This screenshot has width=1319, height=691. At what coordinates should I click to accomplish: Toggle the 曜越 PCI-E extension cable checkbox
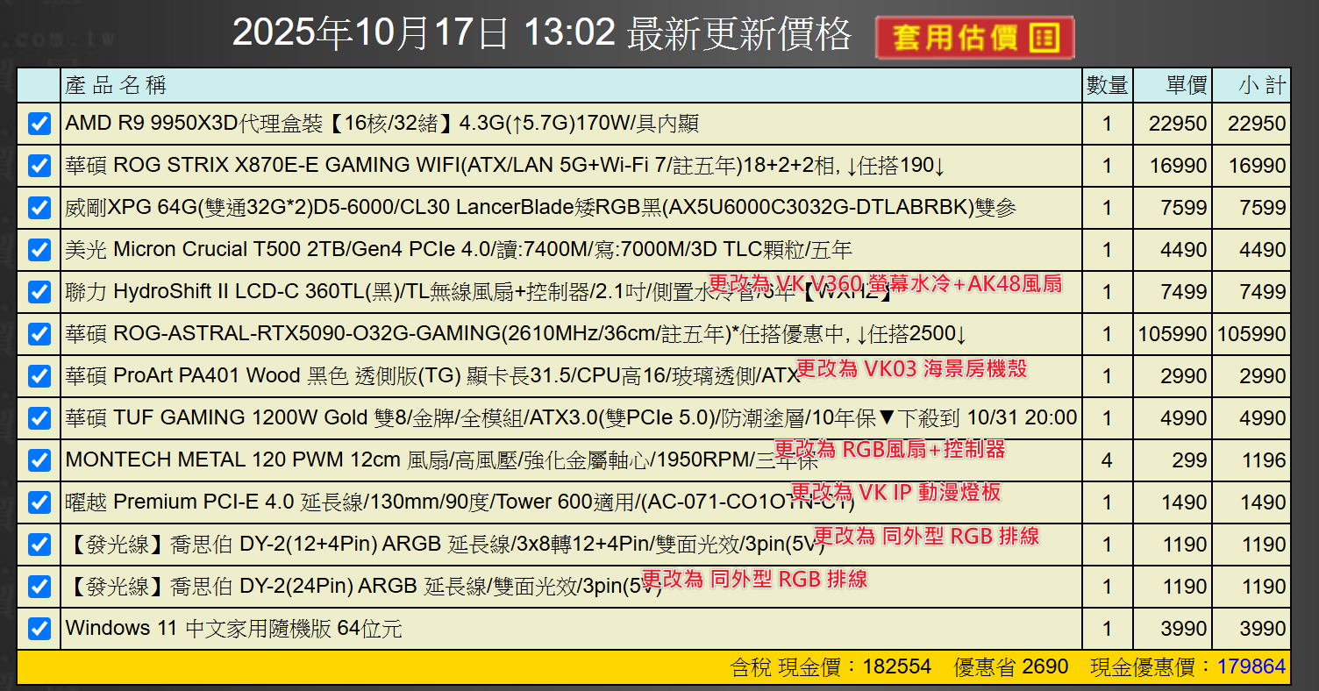39,502
